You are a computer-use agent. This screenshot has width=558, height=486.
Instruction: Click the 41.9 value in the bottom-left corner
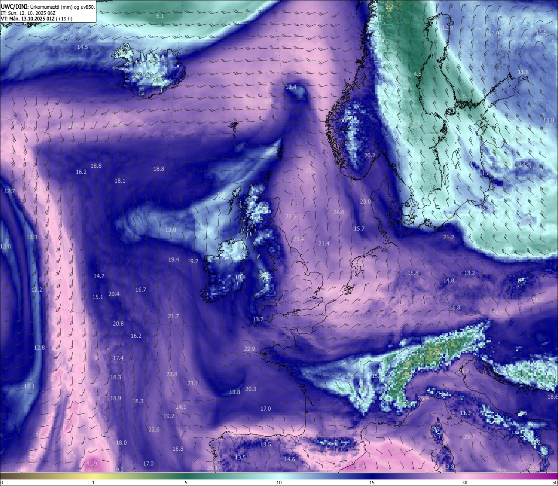(x=92, y=463)
